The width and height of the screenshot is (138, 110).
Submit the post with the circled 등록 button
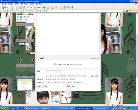pos(68,87)
